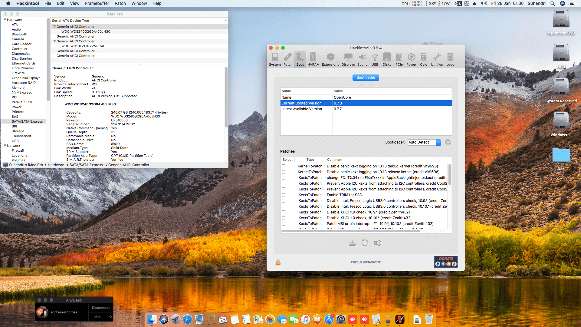This screenshot has height=327, width=581.
Task: Select NVMExpress in hardware sidebar
Action: (22, 92)
